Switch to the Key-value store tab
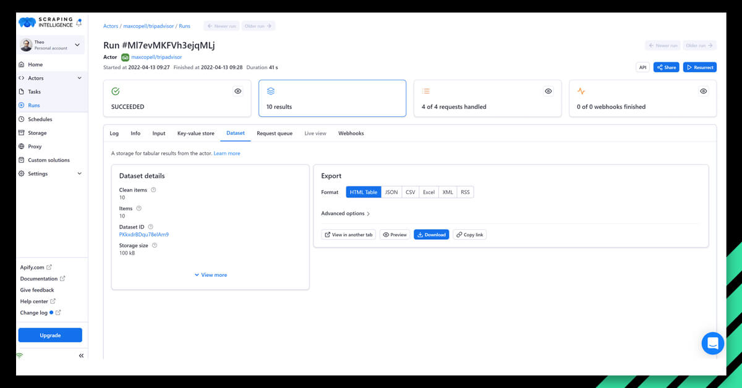The height and width of the screenshot is (388, 742). (x=196, y=133)
